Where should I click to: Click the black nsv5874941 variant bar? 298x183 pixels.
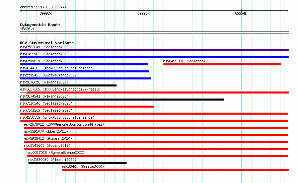pyautogui.click(x=122, y=100)
